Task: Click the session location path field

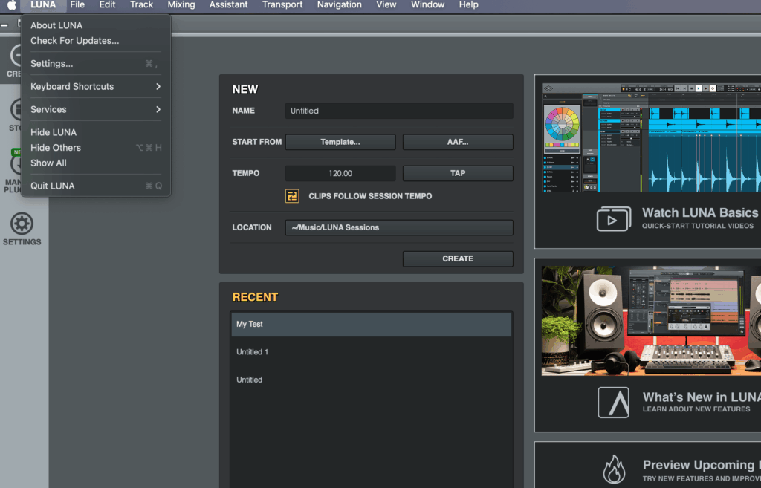Action: tap(398, 227)
